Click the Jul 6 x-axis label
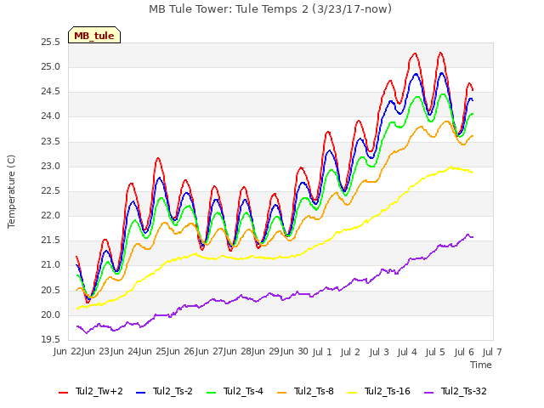544x408 pixels. click(464, 352)
